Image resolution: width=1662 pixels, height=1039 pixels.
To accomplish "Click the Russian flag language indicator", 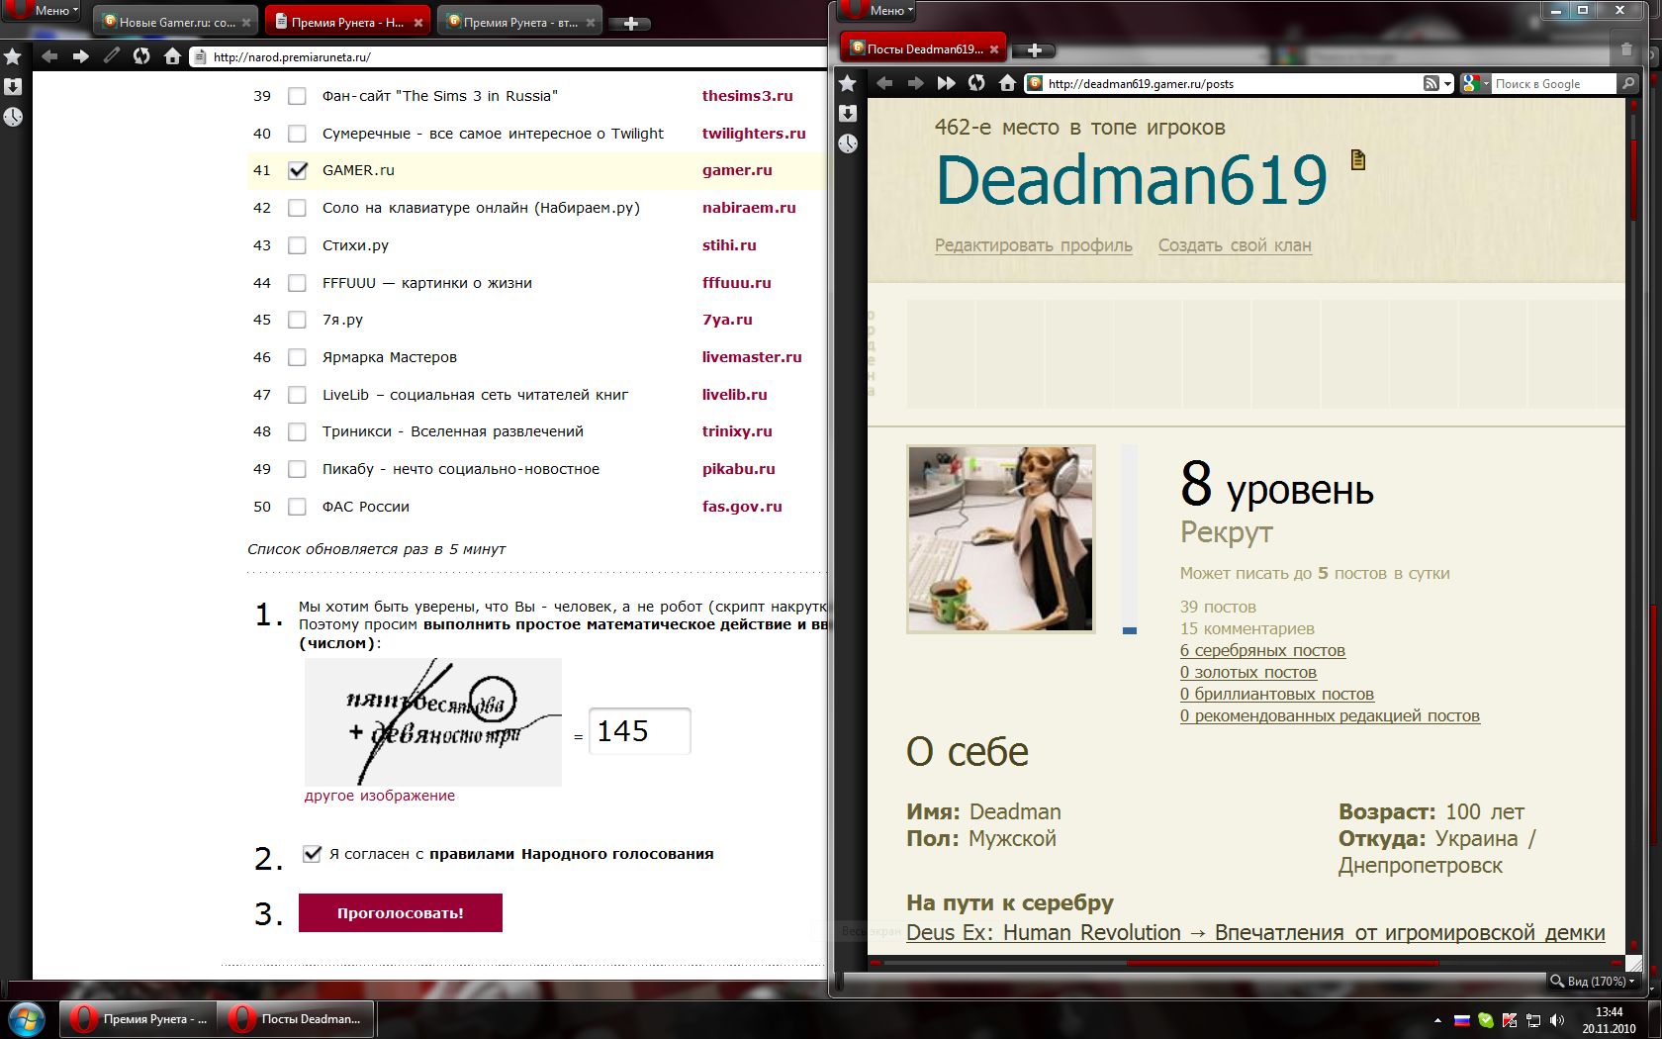I will coord(1461,1020).
